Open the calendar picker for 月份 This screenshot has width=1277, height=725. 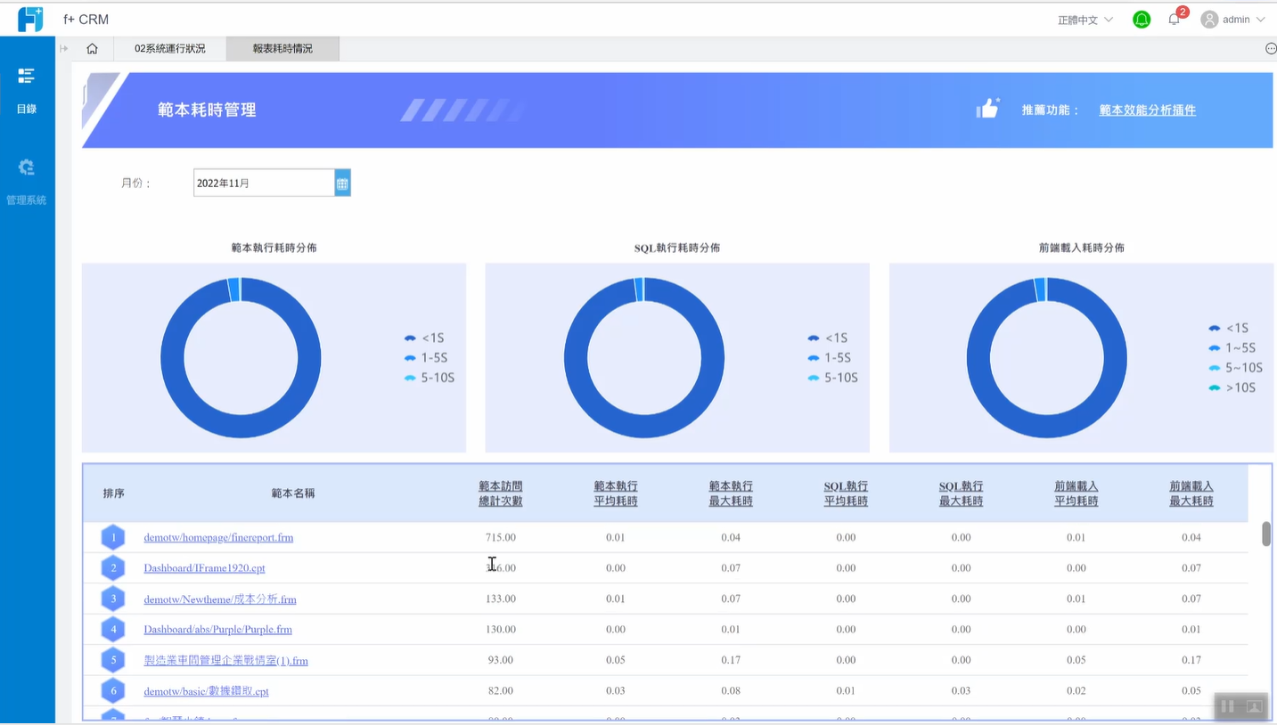tap(342, 183)
